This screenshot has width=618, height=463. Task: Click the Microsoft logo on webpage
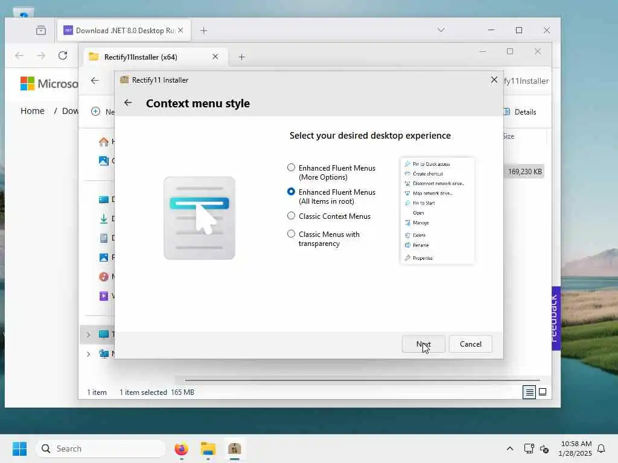(49, 83)
